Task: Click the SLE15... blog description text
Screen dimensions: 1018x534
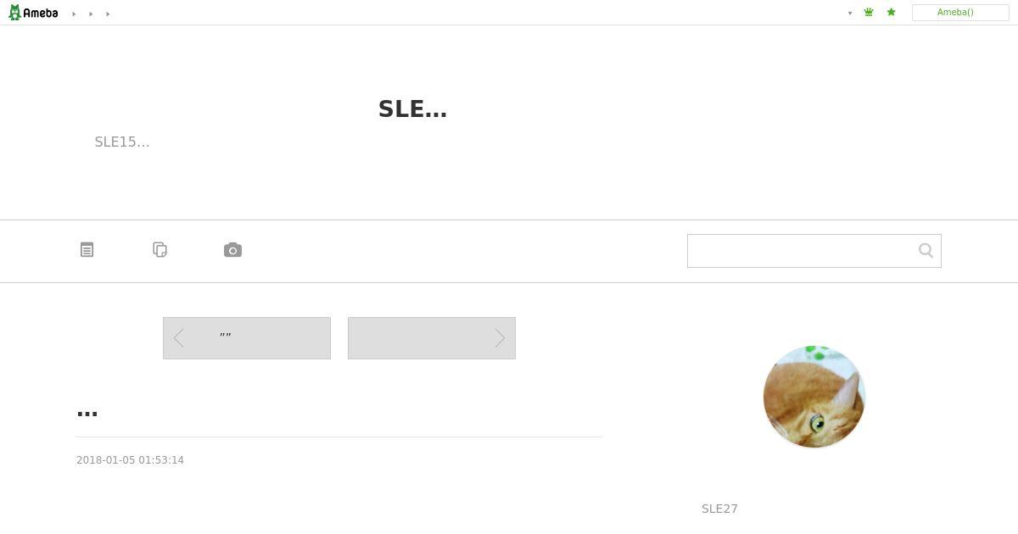Action: pos(122,142)
